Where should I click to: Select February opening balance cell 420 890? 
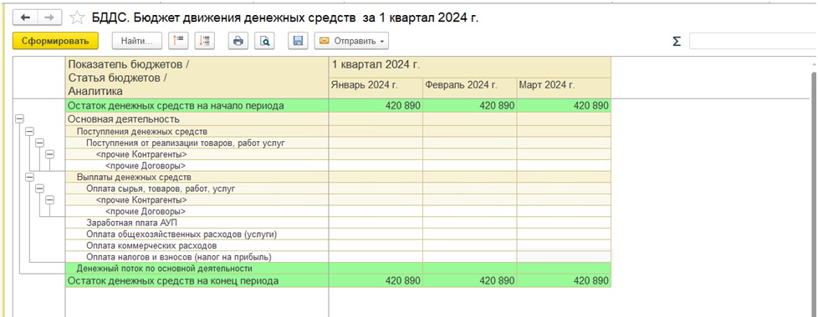pyautogui.click(x=469, y=106)
